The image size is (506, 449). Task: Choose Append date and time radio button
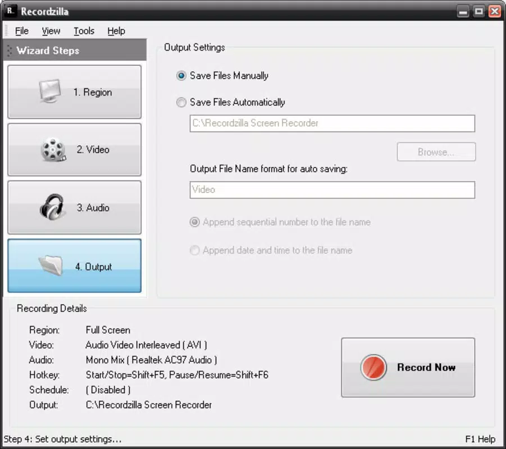[x=194, y=250]
